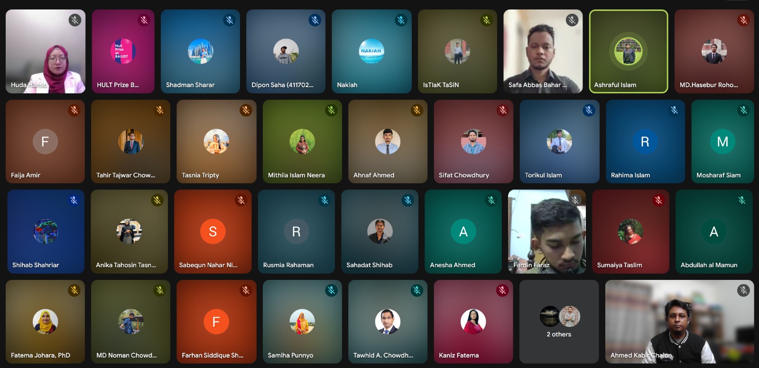Viewport: 759px width, 368px height.
Task: Click the muted mic icon on Ahmed Kabir Chaion's video
Action: (x=743, y=290)
